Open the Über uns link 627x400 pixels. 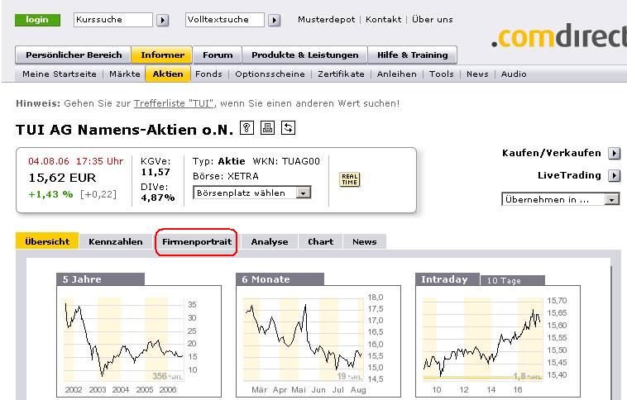pyautogui.click(x=433, y=20)
